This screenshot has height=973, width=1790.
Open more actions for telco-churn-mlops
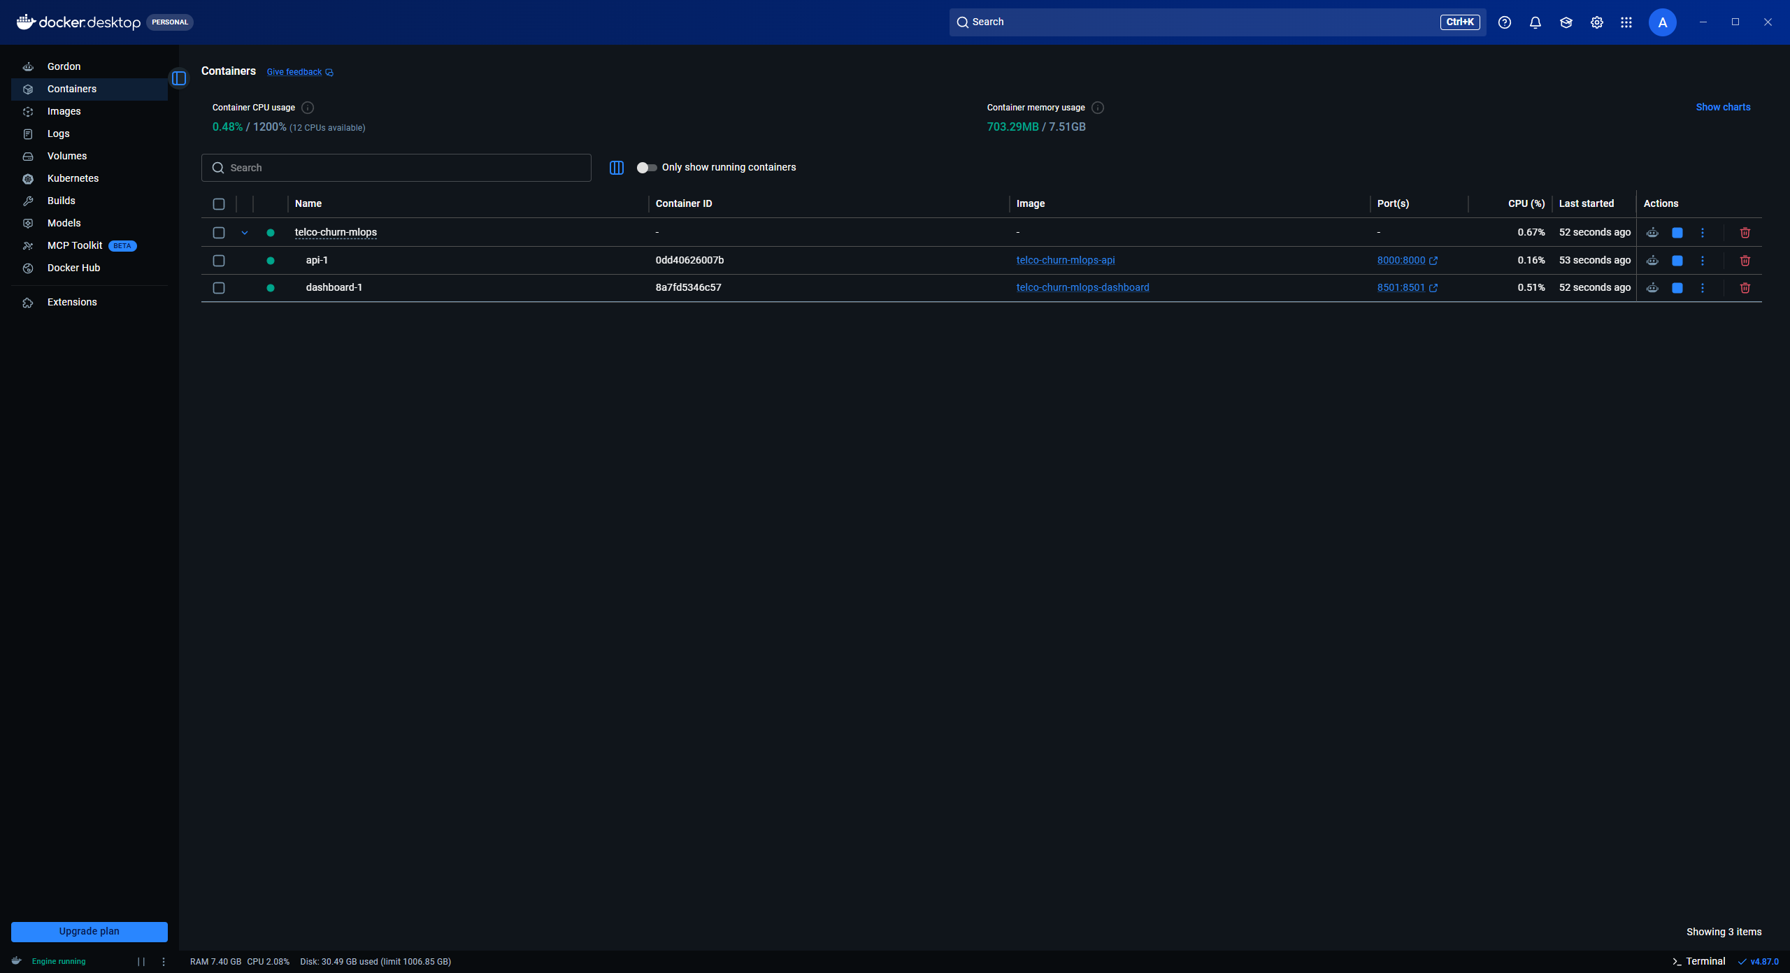[1703, 233]
